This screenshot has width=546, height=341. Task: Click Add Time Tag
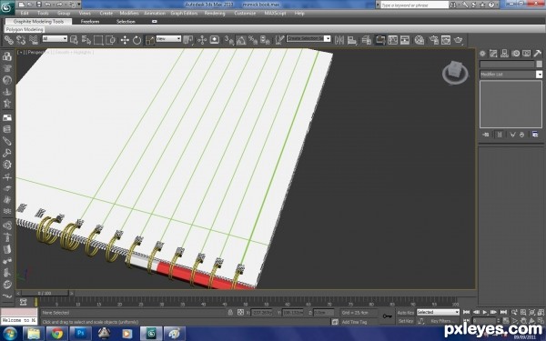[x=354, y=322]
